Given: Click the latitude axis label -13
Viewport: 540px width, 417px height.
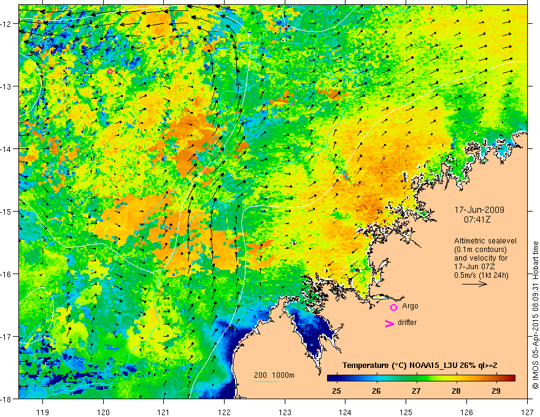Looking at the screenshot, I should click(6, 86).
